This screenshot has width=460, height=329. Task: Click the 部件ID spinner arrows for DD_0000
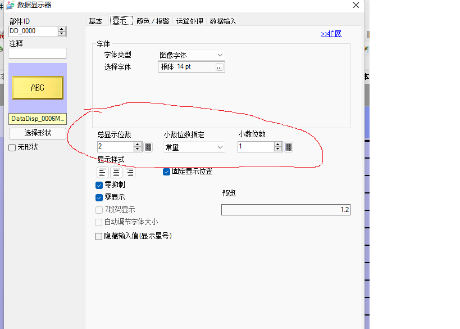pyautogui.click(x=62, y=31)
